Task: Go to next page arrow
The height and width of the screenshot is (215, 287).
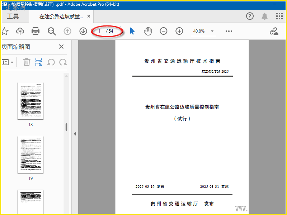Action: 83,31
